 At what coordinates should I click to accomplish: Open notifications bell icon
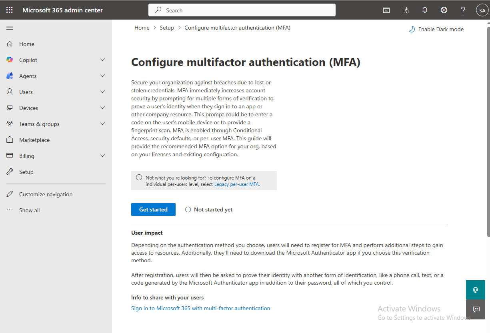[x=425, y=10]
